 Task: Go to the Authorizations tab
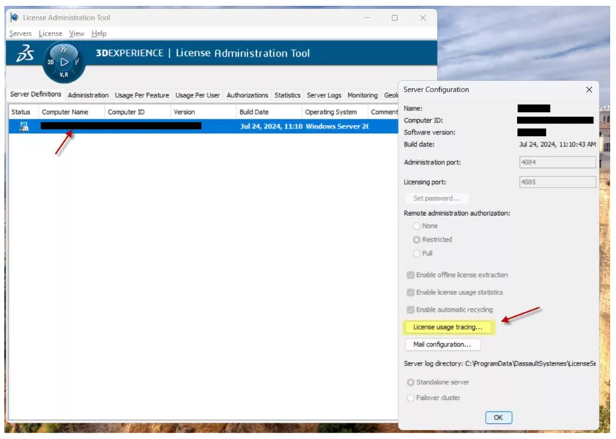(x=247, y=95)
